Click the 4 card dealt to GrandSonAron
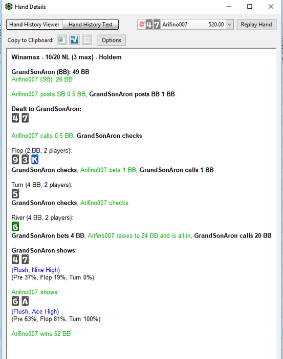This screenshot has height=359, width=283. coord(15,118)
